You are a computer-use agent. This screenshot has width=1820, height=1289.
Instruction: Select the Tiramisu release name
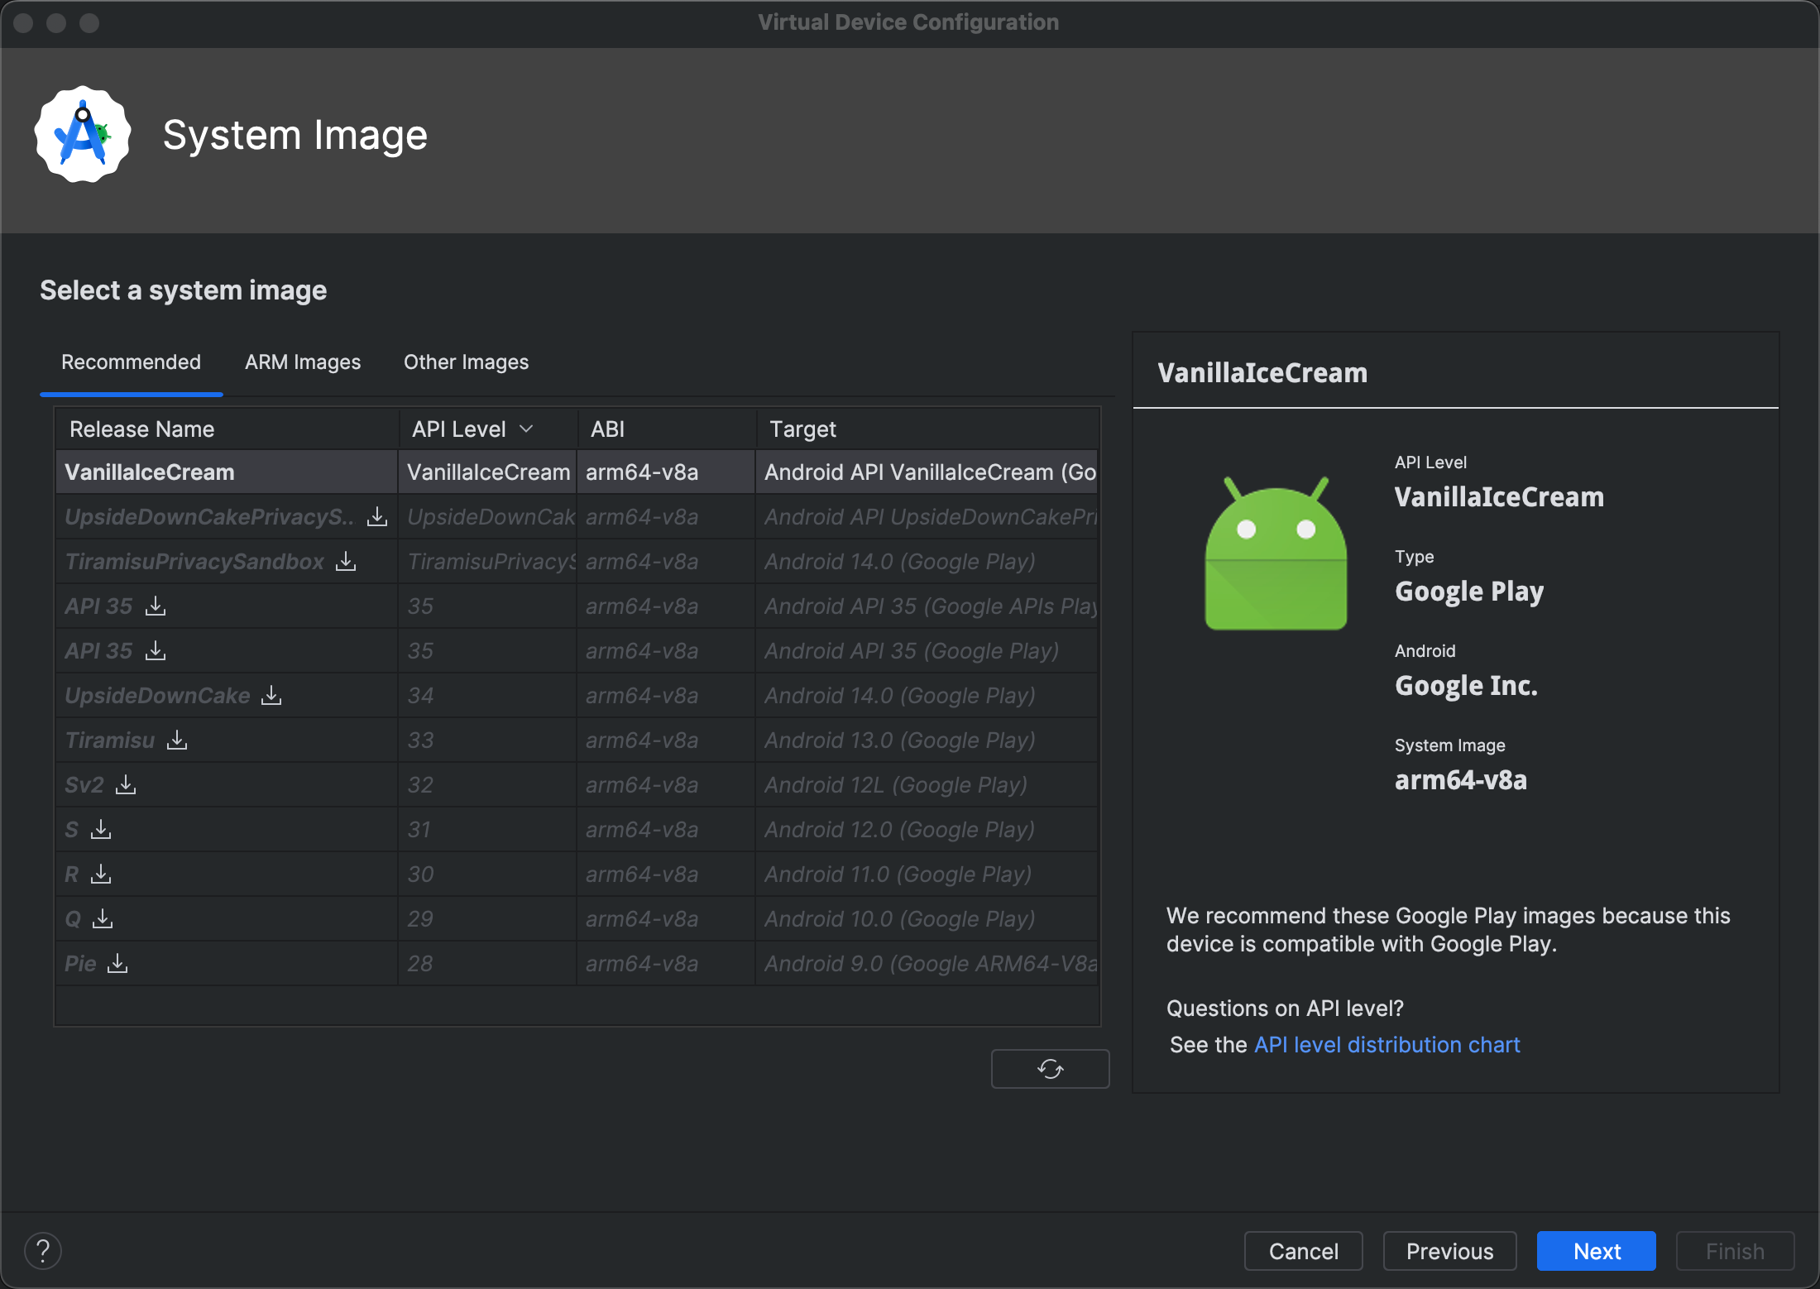pos(110,740)
